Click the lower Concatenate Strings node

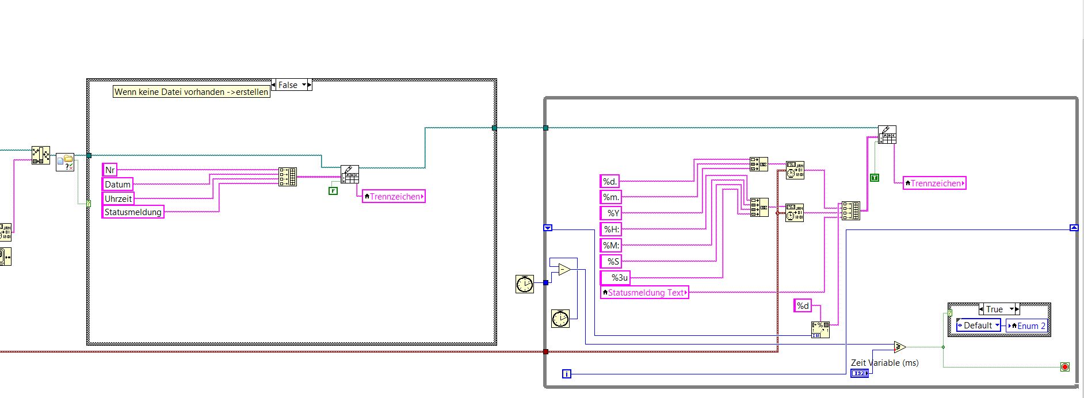(x=759, y=207)
